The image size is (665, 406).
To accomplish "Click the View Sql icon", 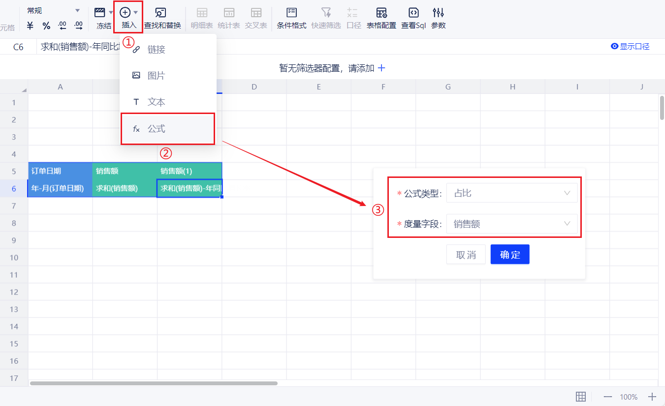I will 413,18.
